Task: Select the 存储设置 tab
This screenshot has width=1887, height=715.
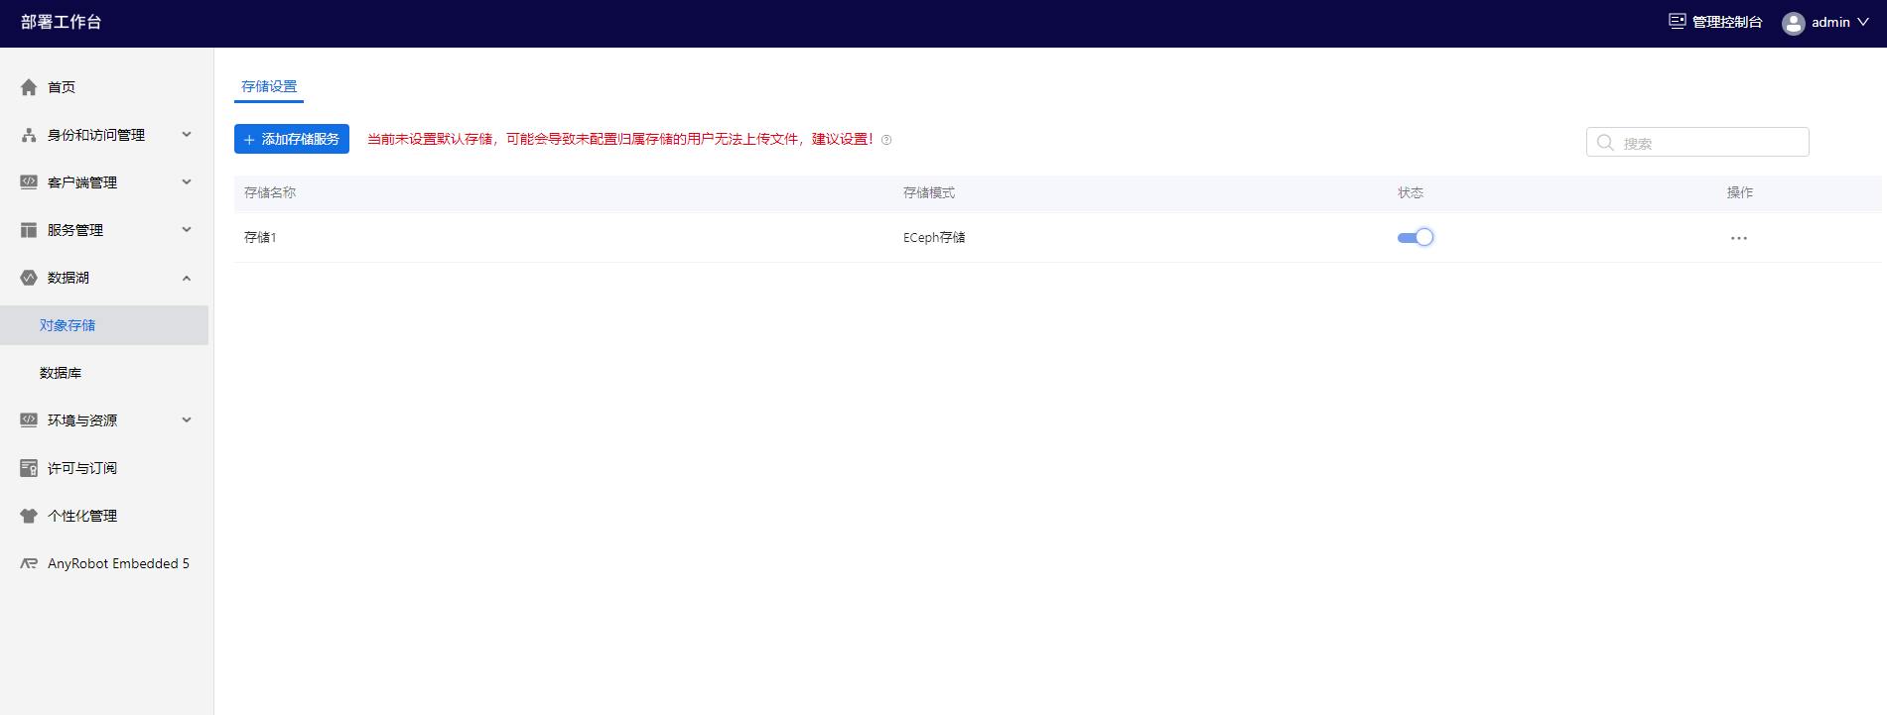Action: coord(269,87)
